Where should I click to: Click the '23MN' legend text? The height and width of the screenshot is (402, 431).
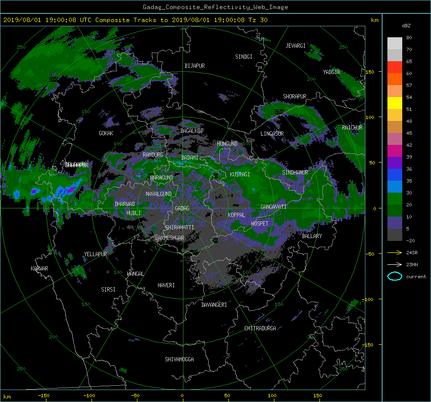(412, 264)
